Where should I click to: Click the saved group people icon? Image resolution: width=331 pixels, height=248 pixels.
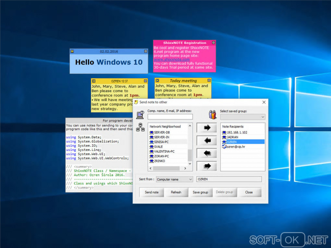(x=213, y=114)
